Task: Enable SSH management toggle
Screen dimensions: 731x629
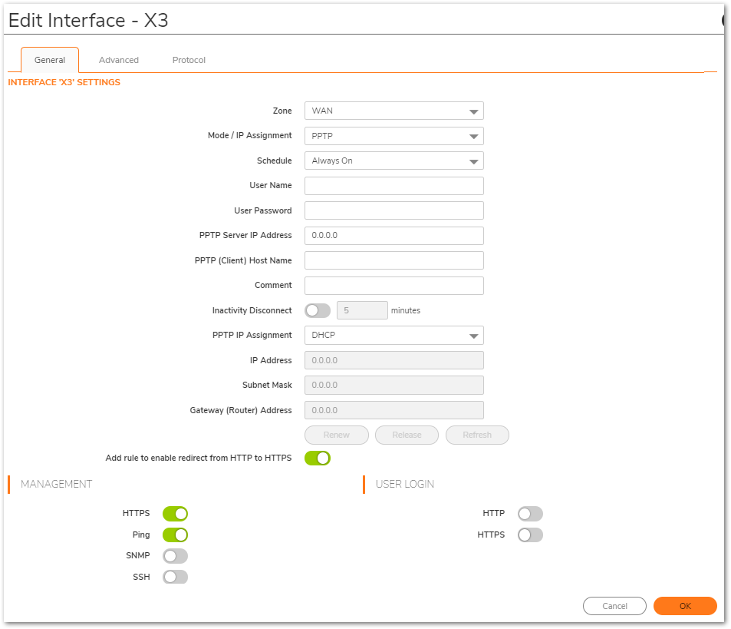Action: [x=175, y=577]
